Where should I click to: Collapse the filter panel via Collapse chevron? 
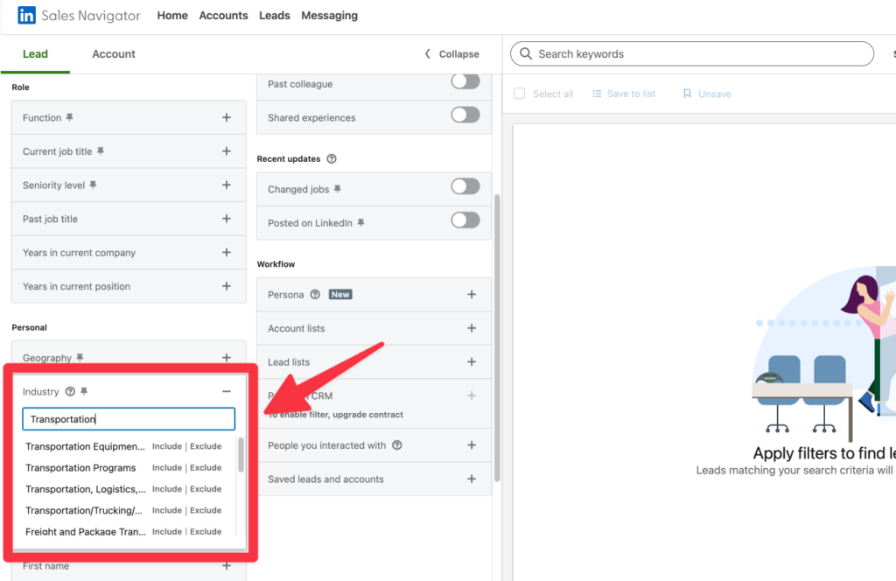pyautogui.click(x=451, y=53)
